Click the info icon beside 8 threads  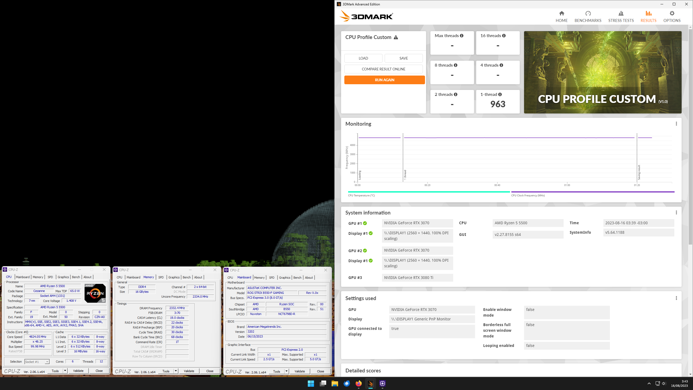456,65
